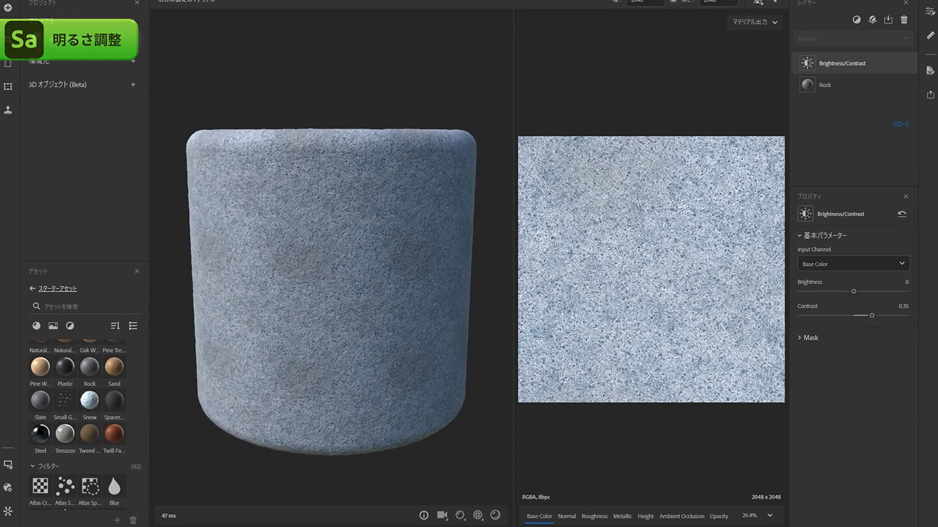Filter assets by materials sphere icon
Viewport: 938px width, 527px height.
coord(36,325)
